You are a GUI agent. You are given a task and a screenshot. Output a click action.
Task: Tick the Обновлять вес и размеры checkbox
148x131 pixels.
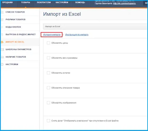pyautogui.click(x=48, y=58)
